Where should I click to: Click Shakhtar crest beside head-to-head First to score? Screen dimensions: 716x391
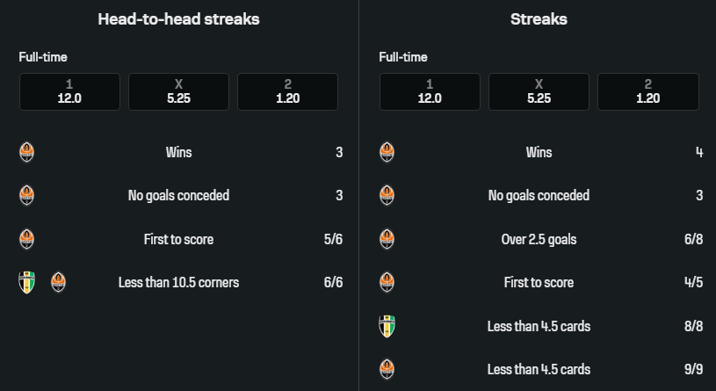click(x=27, y=239)
